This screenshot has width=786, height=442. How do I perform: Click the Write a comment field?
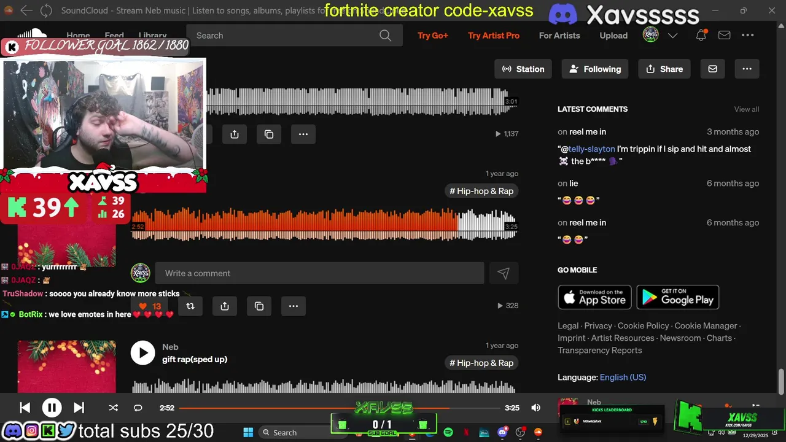pyautogui.click(x=319, y=273)
